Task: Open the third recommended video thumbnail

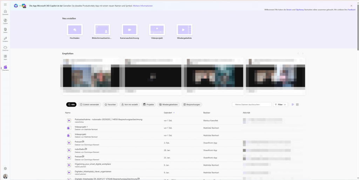Action: 215,77
